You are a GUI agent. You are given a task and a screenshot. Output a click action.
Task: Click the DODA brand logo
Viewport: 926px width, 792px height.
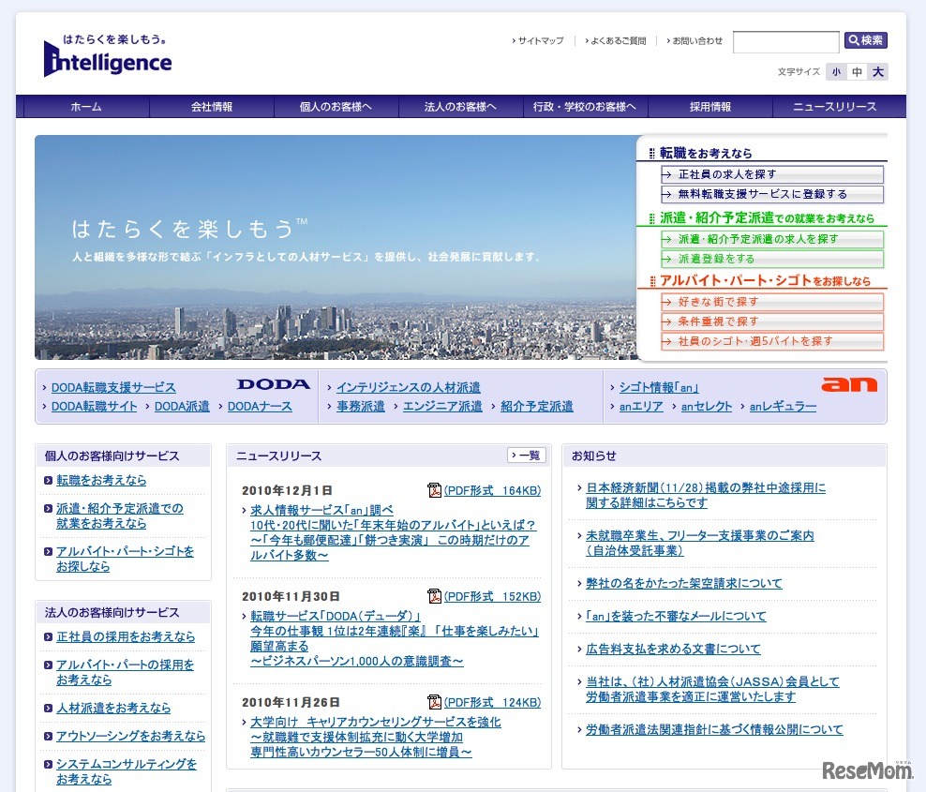click(x=273, y=384)
